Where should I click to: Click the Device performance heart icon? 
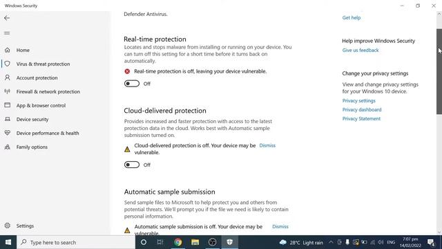(x=8, y=133)
